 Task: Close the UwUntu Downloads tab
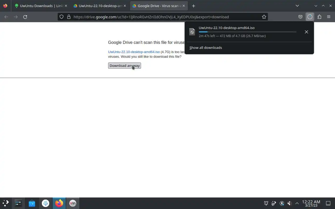(x=66, y=6)
